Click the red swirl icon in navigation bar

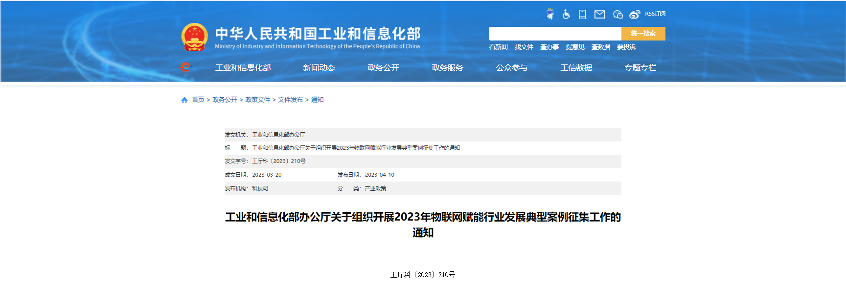pyautogui.click(x=185, y=67)
